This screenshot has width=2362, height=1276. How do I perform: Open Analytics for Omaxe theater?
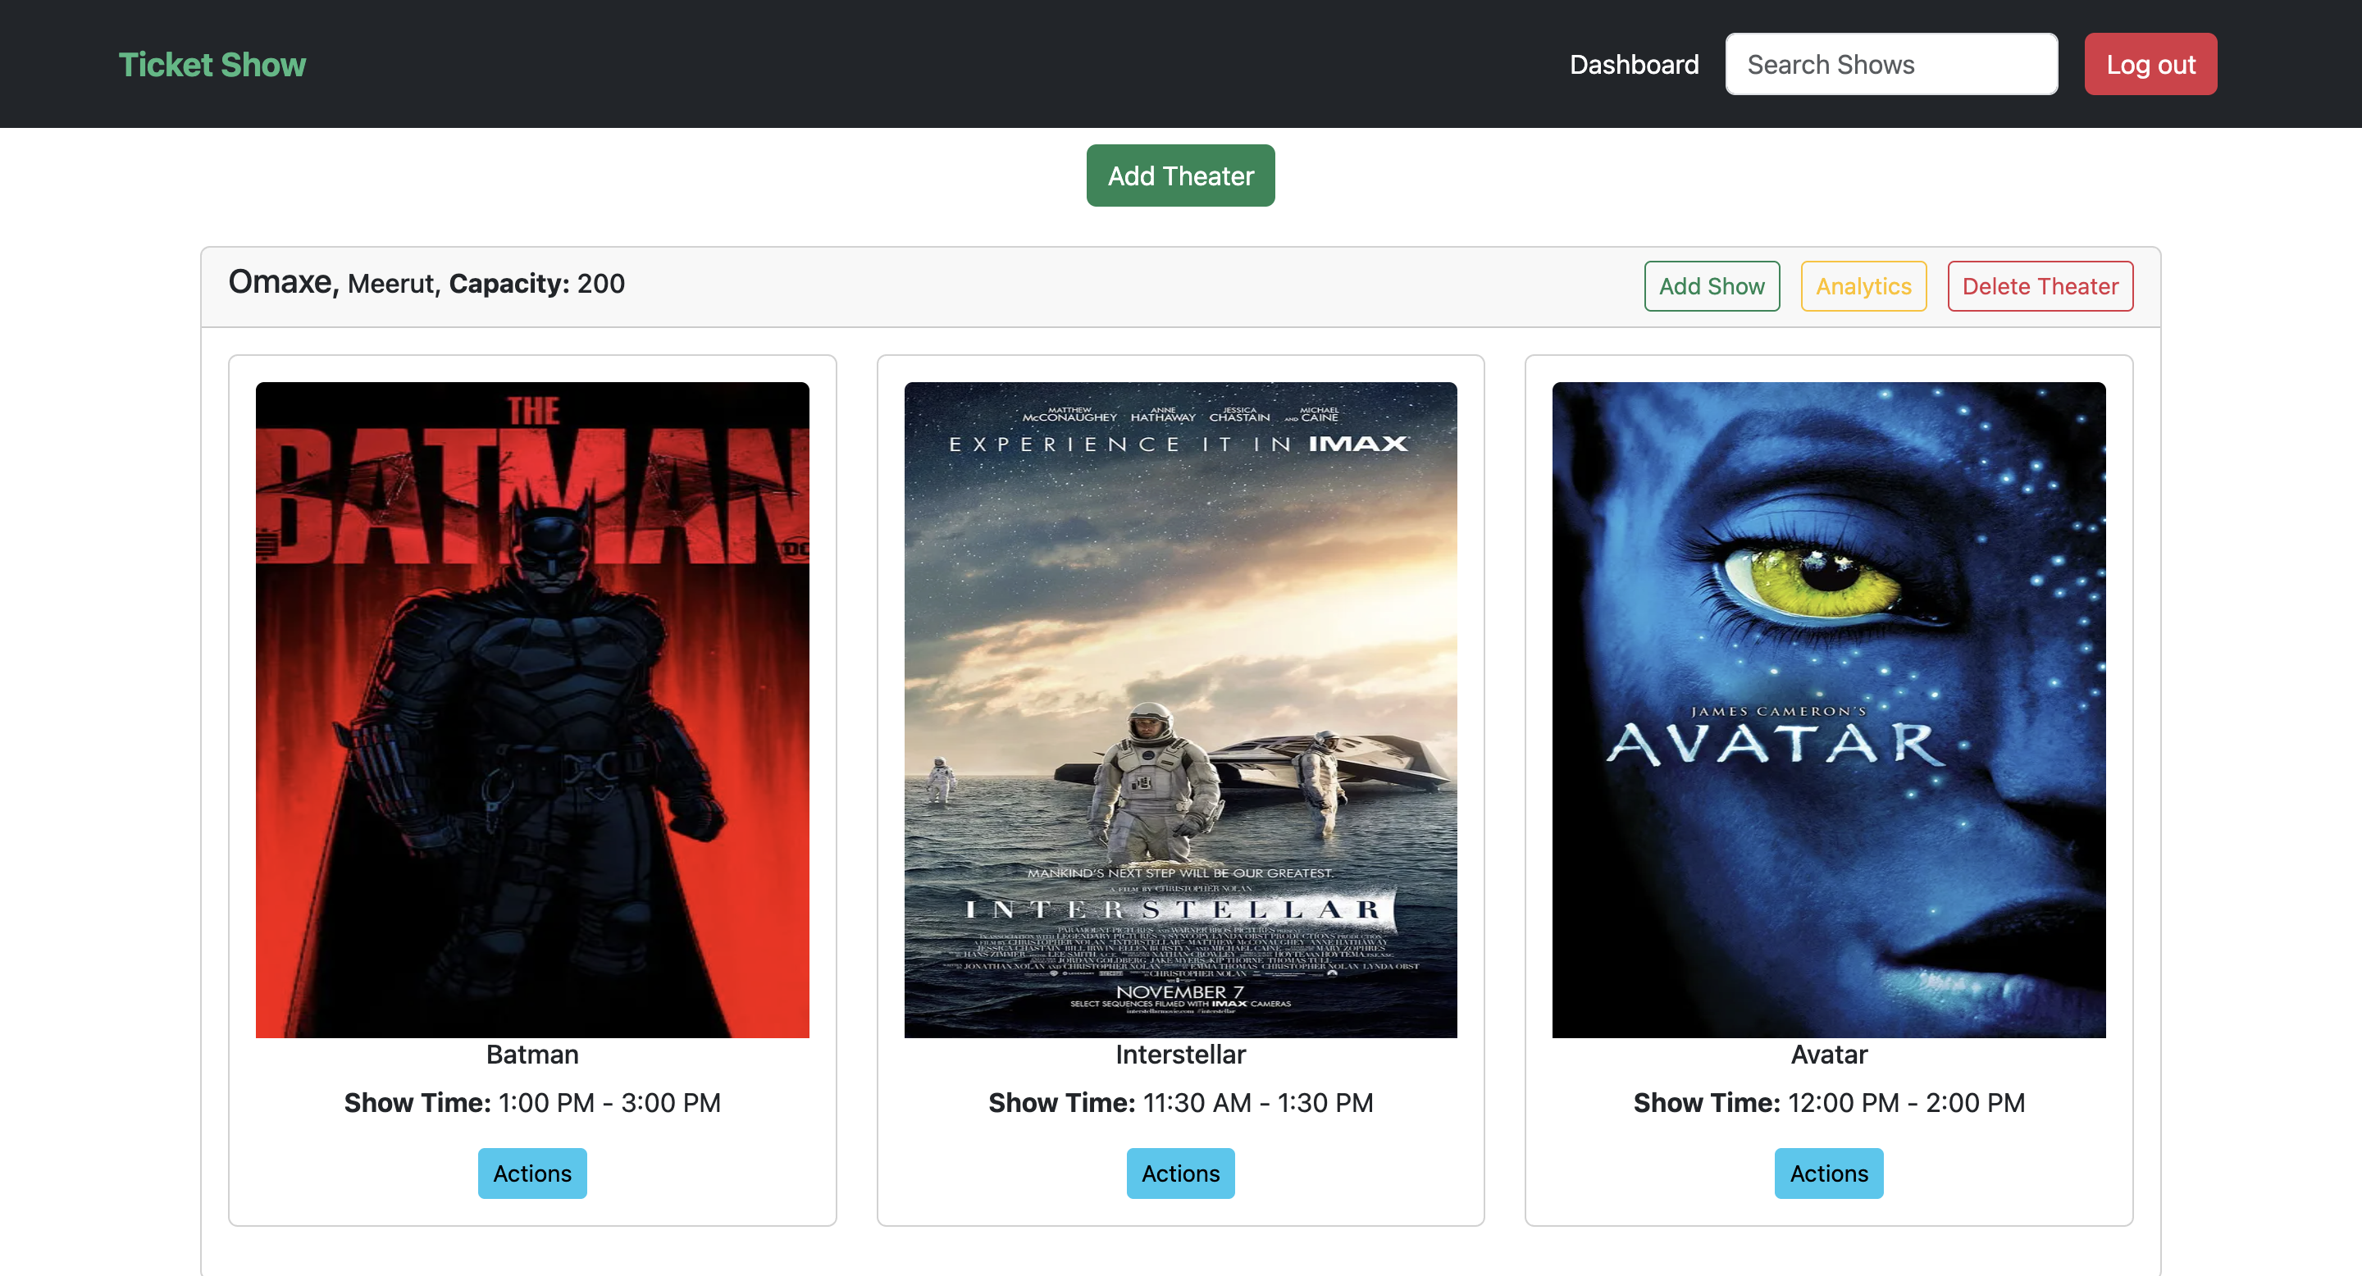coord(1863,286)
